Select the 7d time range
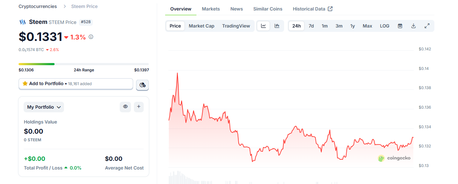Image resolution: width=458 pixels, height=184 pixels. click(x=311, y=26)
